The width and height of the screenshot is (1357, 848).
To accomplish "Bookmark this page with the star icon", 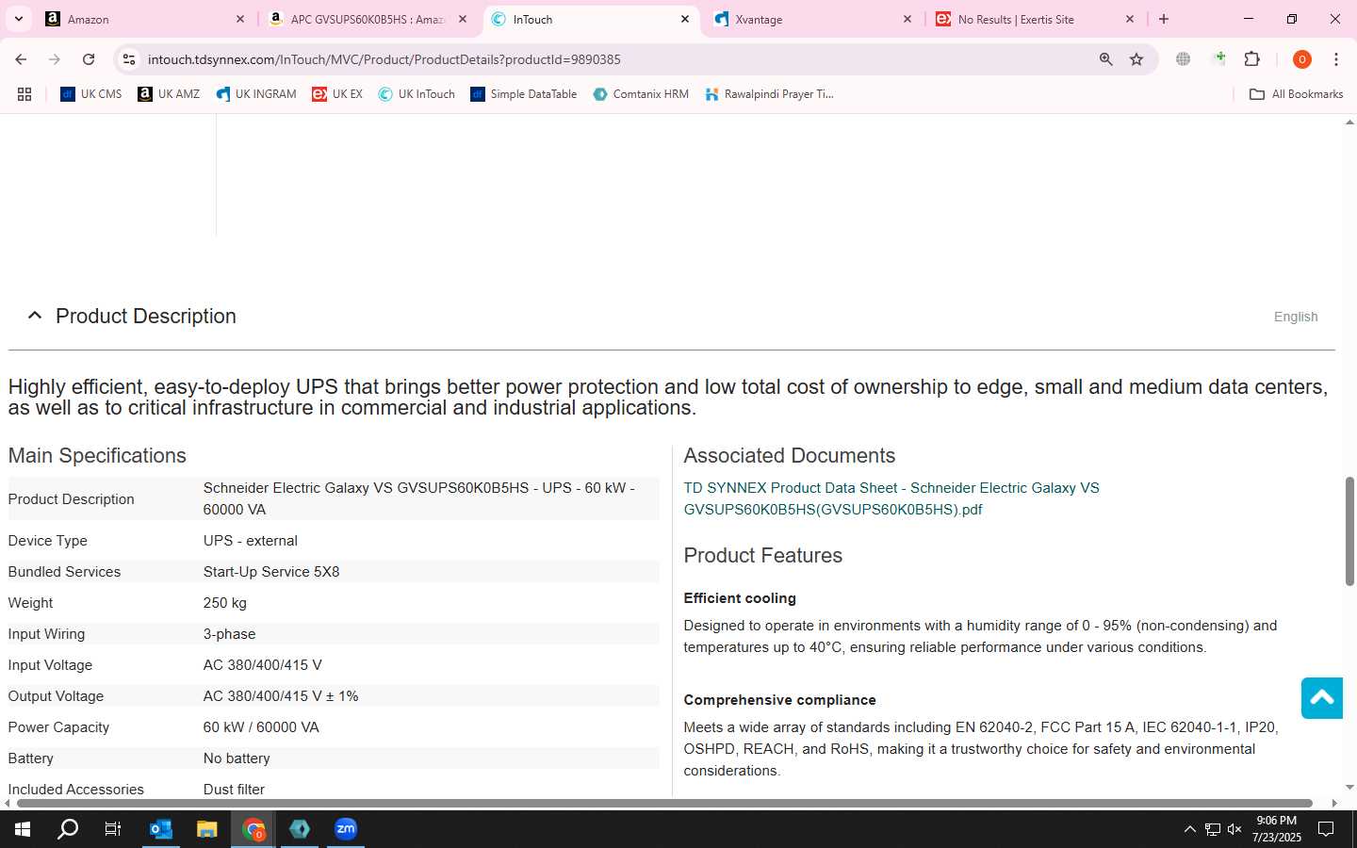I will [1136, 59].
